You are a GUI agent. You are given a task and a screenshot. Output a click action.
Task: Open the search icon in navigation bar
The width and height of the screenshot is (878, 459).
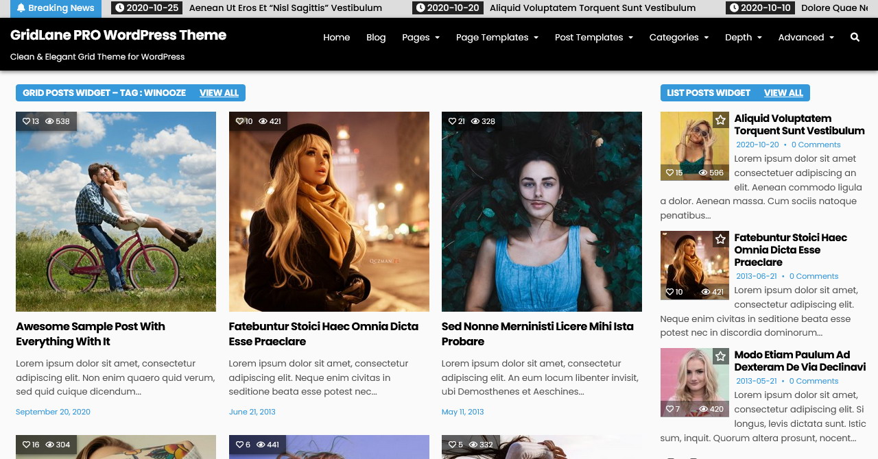pyautogui.click(x=855, y=37)
